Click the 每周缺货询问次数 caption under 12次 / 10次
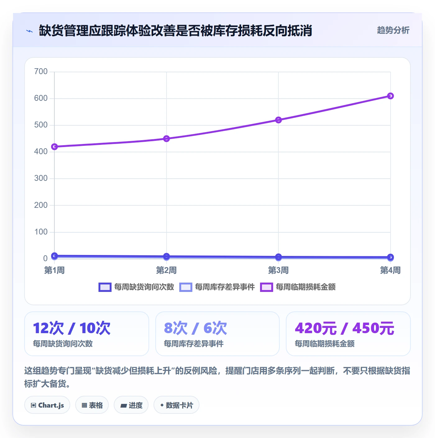 click(63, 344)
